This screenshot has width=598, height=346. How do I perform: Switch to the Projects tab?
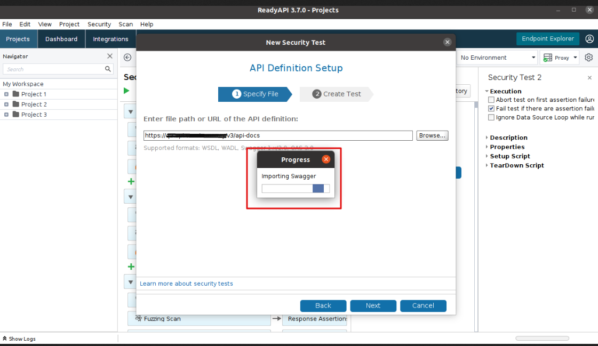click(x=18, y=39)
